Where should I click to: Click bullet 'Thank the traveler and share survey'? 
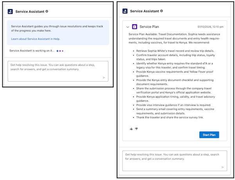(x=170, y=118)
